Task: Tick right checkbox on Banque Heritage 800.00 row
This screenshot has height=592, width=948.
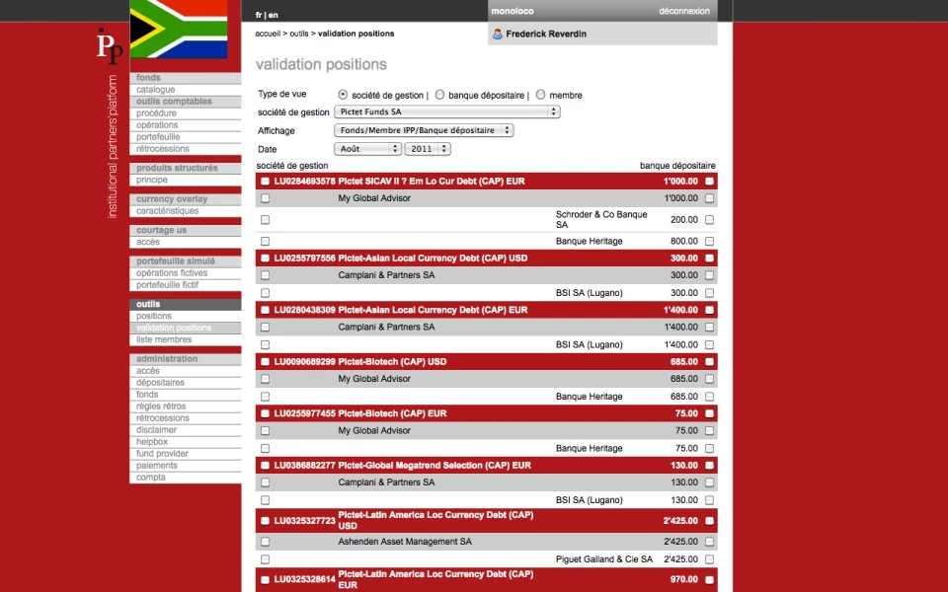Action: click(x=709, y=241)
